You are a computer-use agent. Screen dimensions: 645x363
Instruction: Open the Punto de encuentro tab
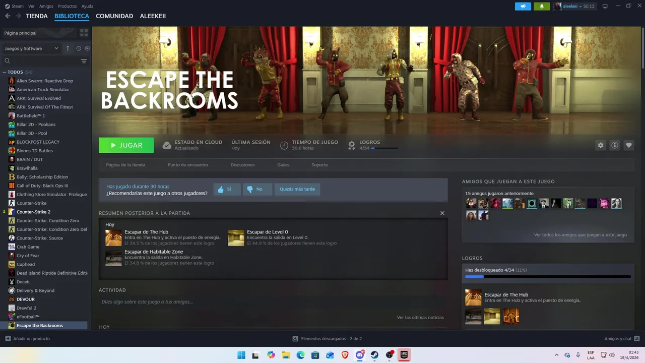click(x=188, y=165)
